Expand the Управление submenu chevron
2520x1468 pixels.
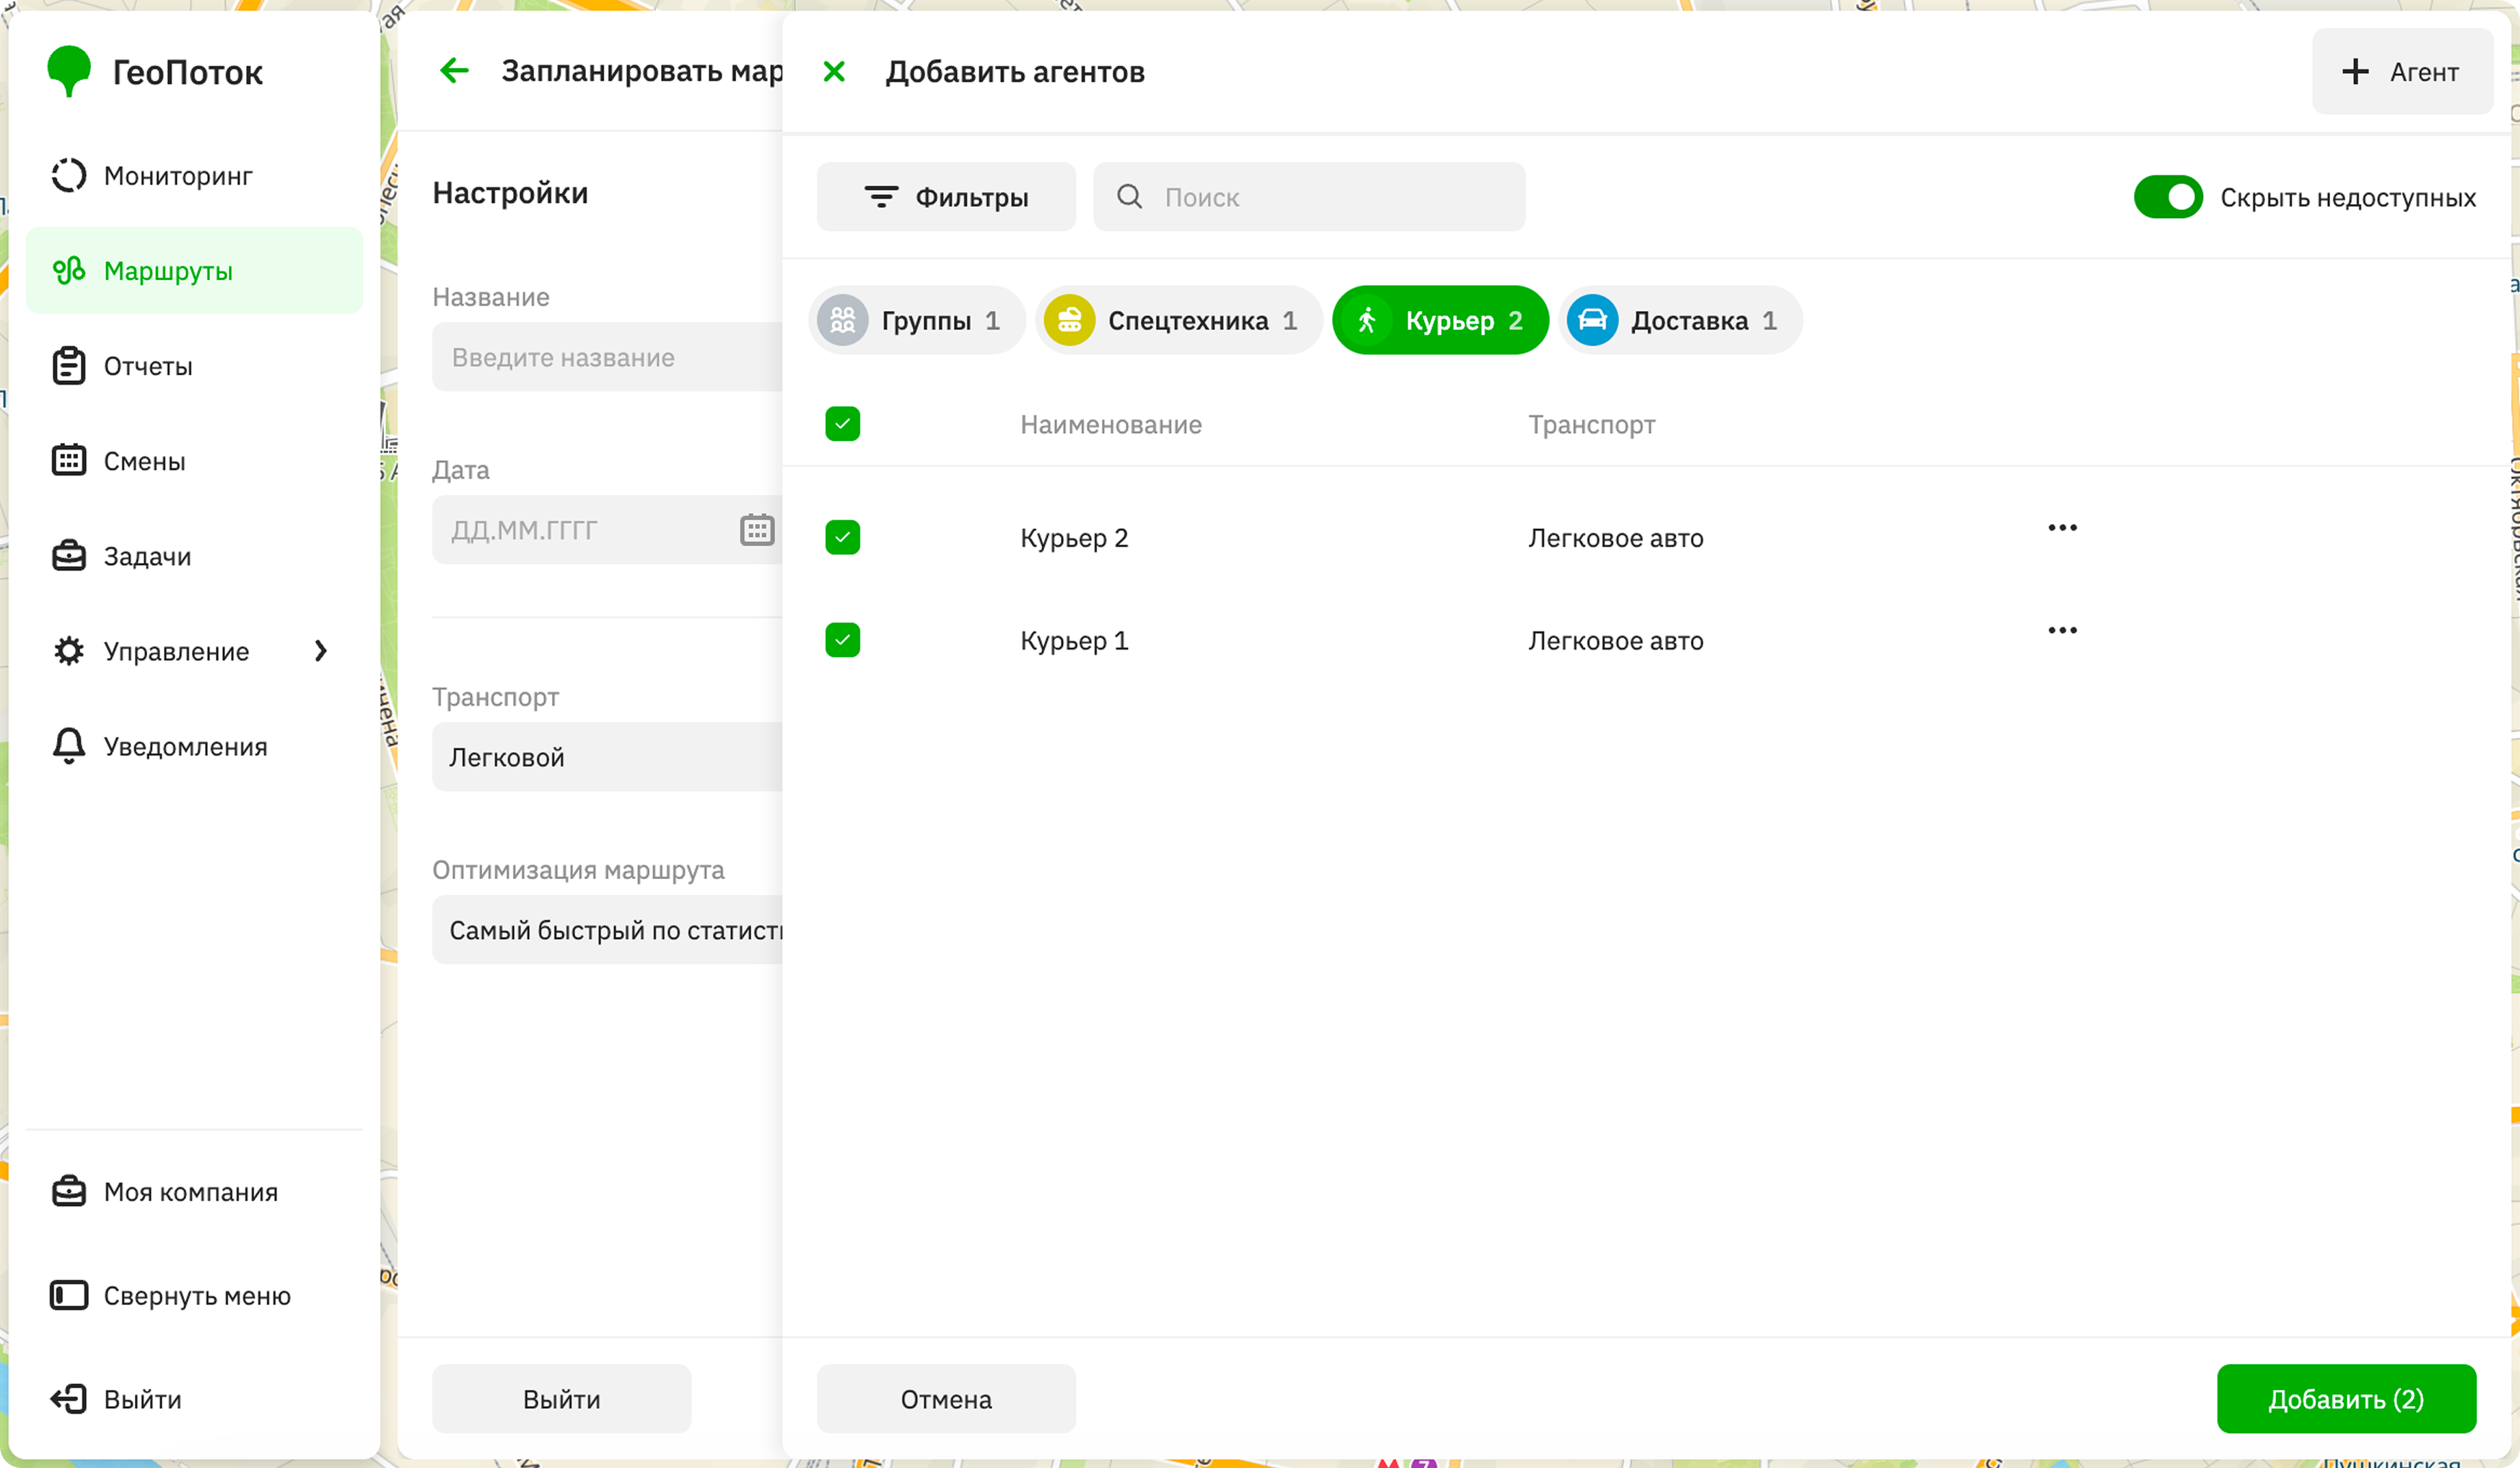[320, 651]
